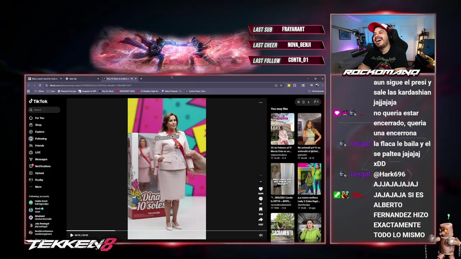The image size is (461, 259).
Task: Open 'What does $999' Vegas video
Action: click(x=282, y=179)
